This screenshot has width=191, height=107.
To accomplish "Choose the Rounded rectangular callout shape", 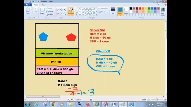I will tap(88, 14).
